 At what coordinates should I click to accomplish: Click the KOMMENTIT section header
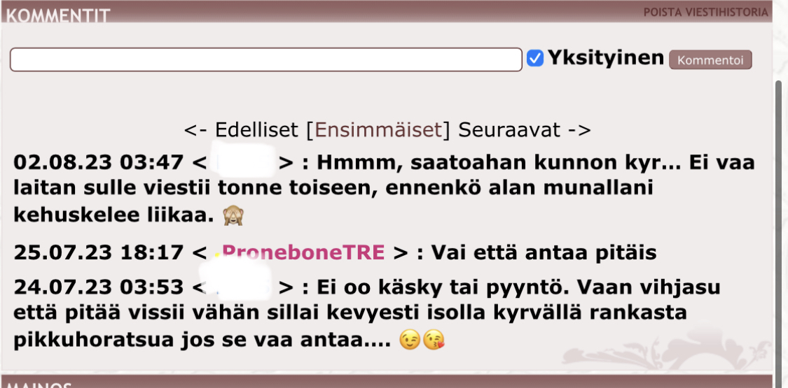(x=58, y=15)
